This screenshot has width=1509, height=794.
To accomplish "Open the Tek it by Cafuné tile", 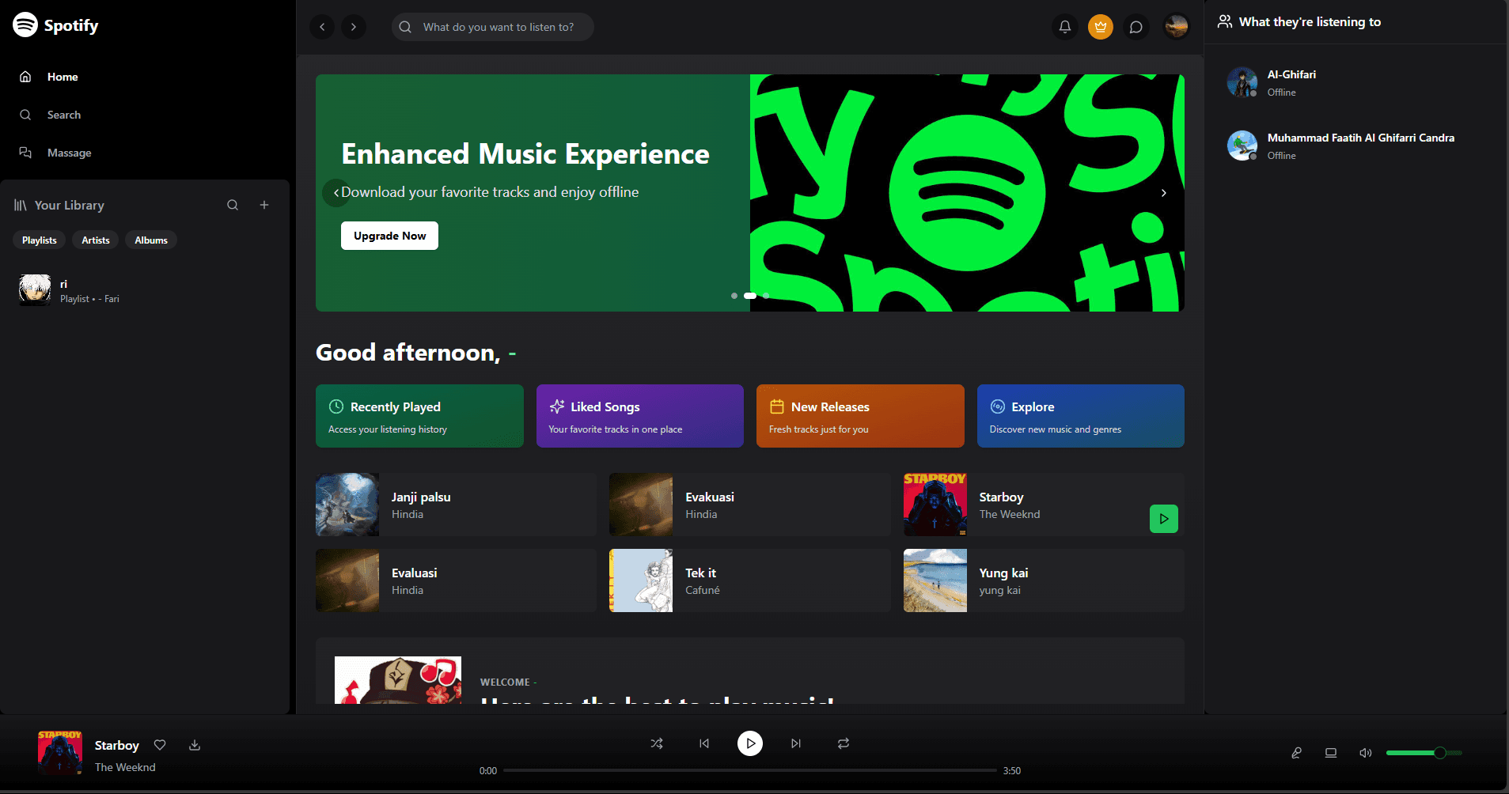I will coord(750,580).
